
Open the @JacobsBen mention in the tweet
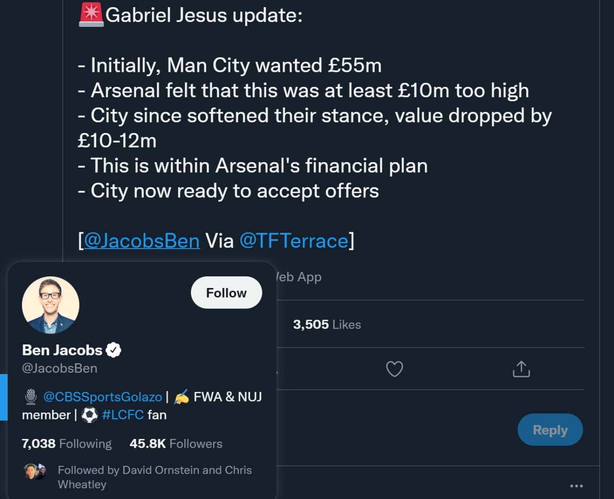[x=142, y=241]
